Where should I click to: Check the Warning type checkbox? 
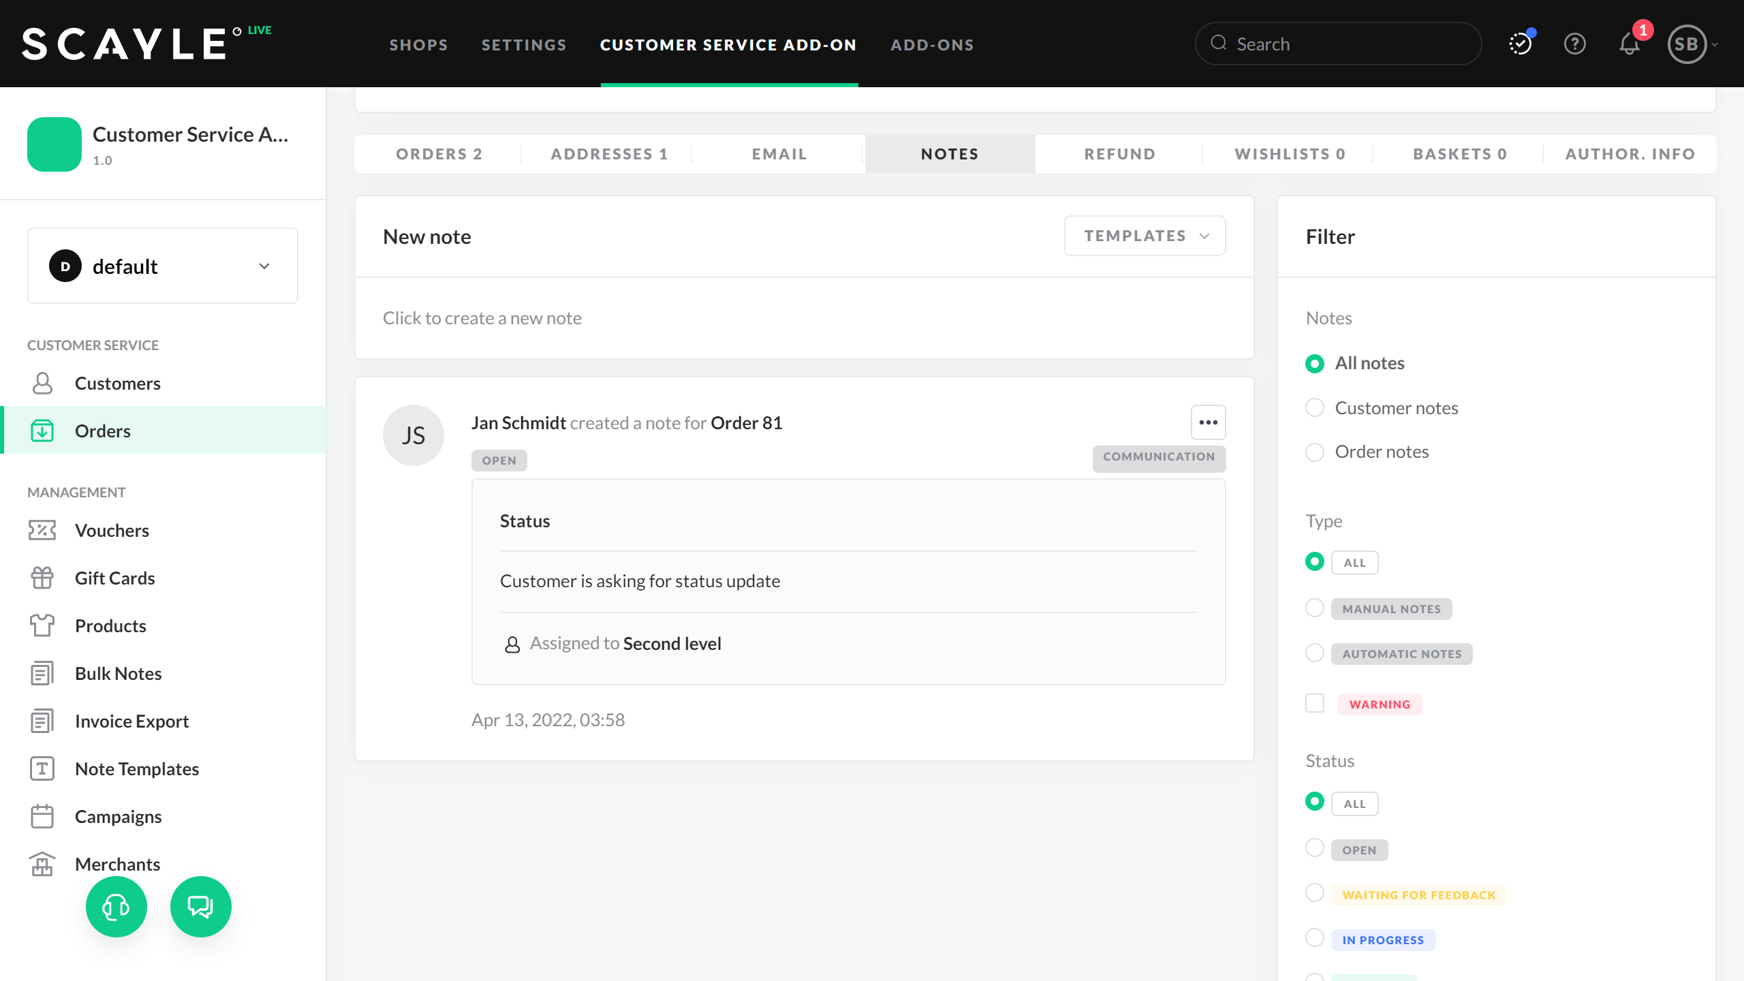pos(1315,703)
